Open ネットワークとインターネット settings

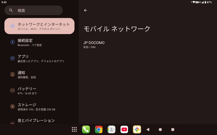pyautogui.click(x=39, y=26)
